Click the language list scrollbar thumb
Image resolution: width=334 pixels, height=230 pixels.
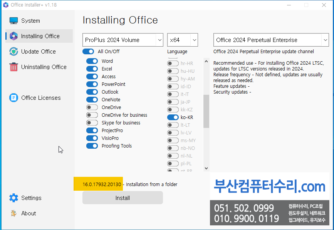click(206, 111)
